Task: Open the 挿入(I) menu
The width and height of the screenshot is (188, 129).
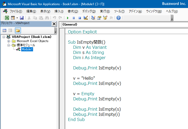Action: 59,11
